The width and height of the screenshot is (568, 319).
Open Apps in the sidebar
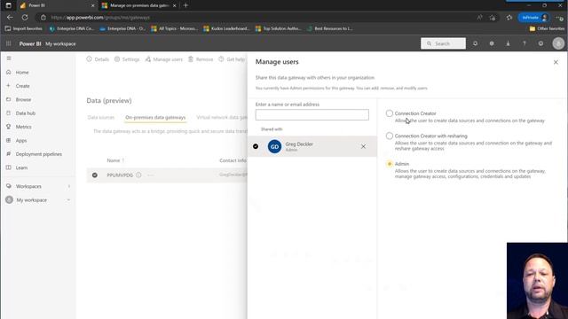click(x=21, y=140)
